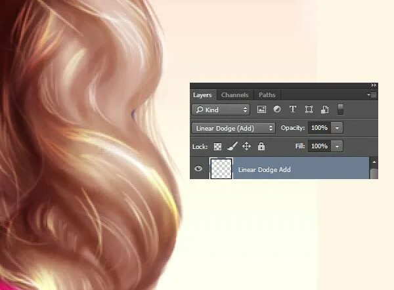Open the Kind filter dropdown
The height and width of the screenshot is (290, 394).
click(221, 110)
